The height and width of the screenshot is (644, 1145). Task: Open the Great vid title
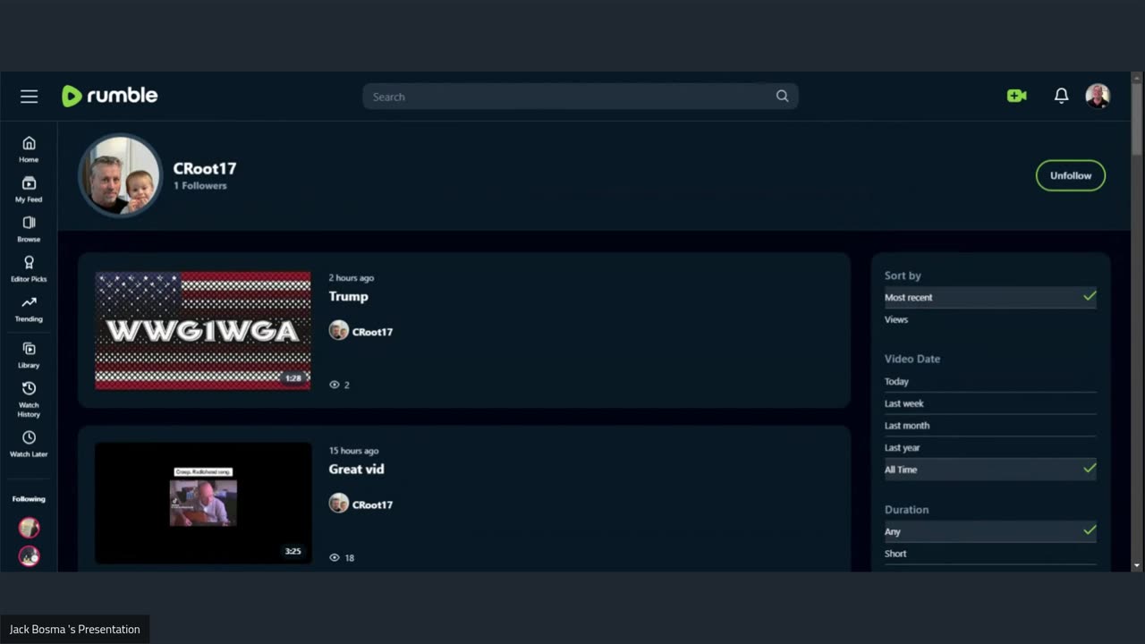356,469
